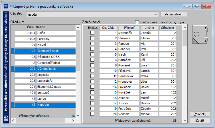Screen dimensions: 215x128
Task: Select středisko Technický úsek
Action: pos(43,51)
